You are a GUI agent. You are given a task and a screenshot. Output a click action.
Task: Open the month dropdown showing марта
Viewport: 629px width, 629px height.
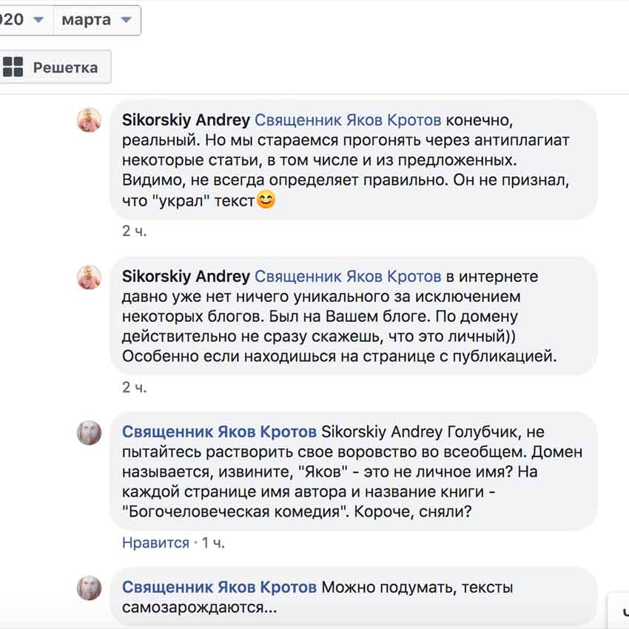pyautogui.click(x=97, y=20)
